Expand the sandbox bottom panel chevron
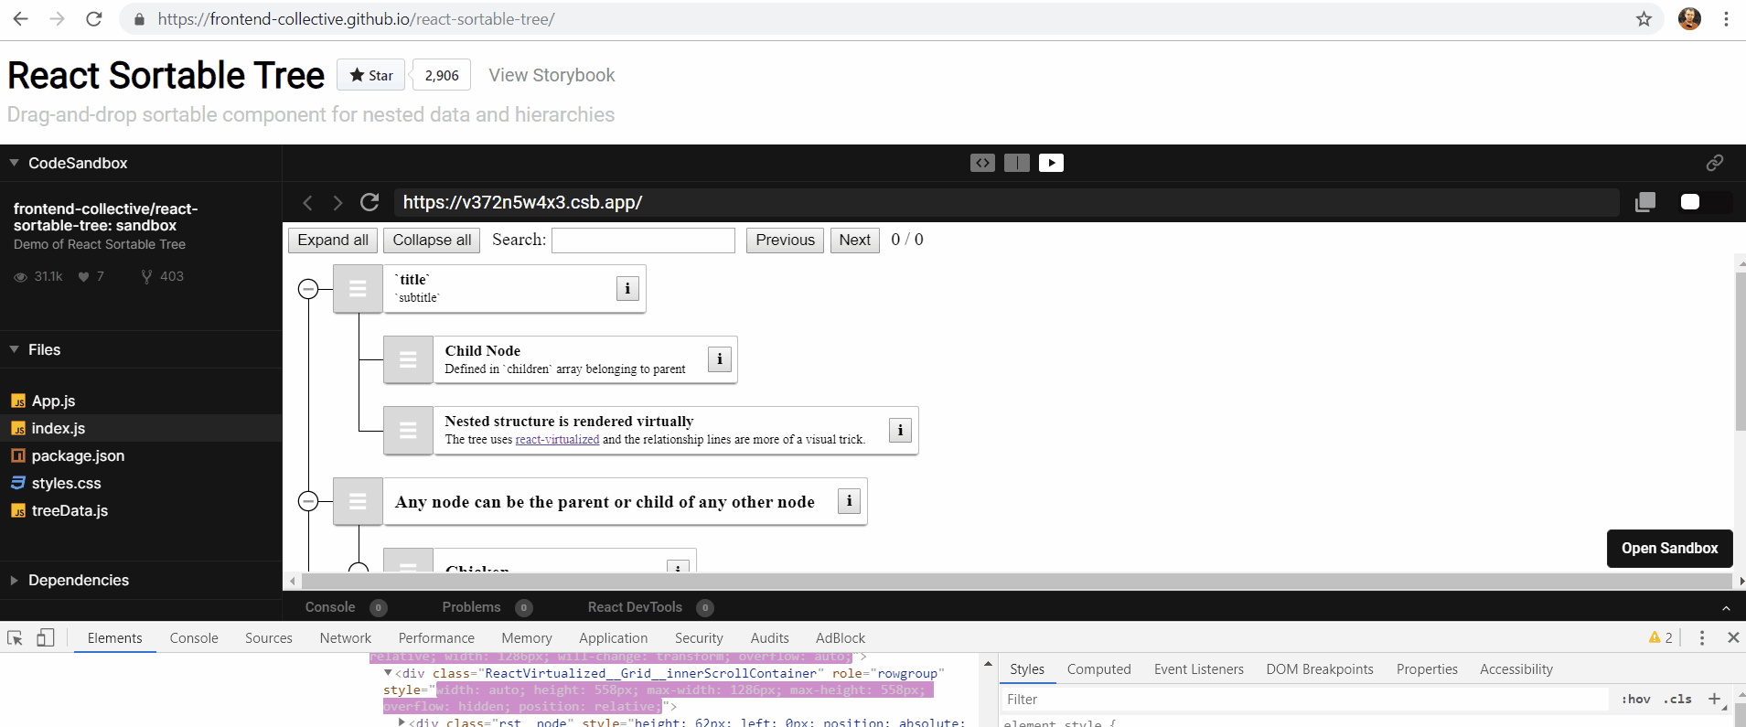Image resolution: width=1746 pixels, height=727 pixels. [x=1726, y=608]
